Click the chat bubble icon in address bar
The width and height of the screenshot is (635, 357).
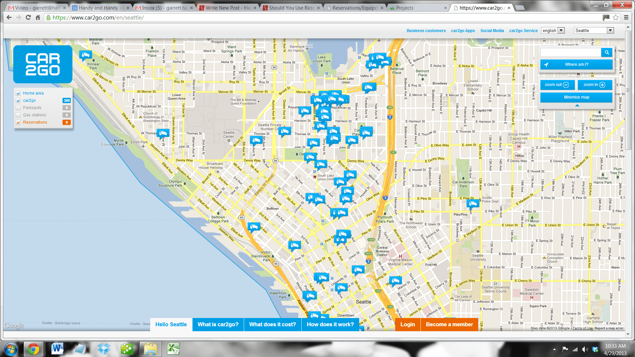click(x=606, y=18)
